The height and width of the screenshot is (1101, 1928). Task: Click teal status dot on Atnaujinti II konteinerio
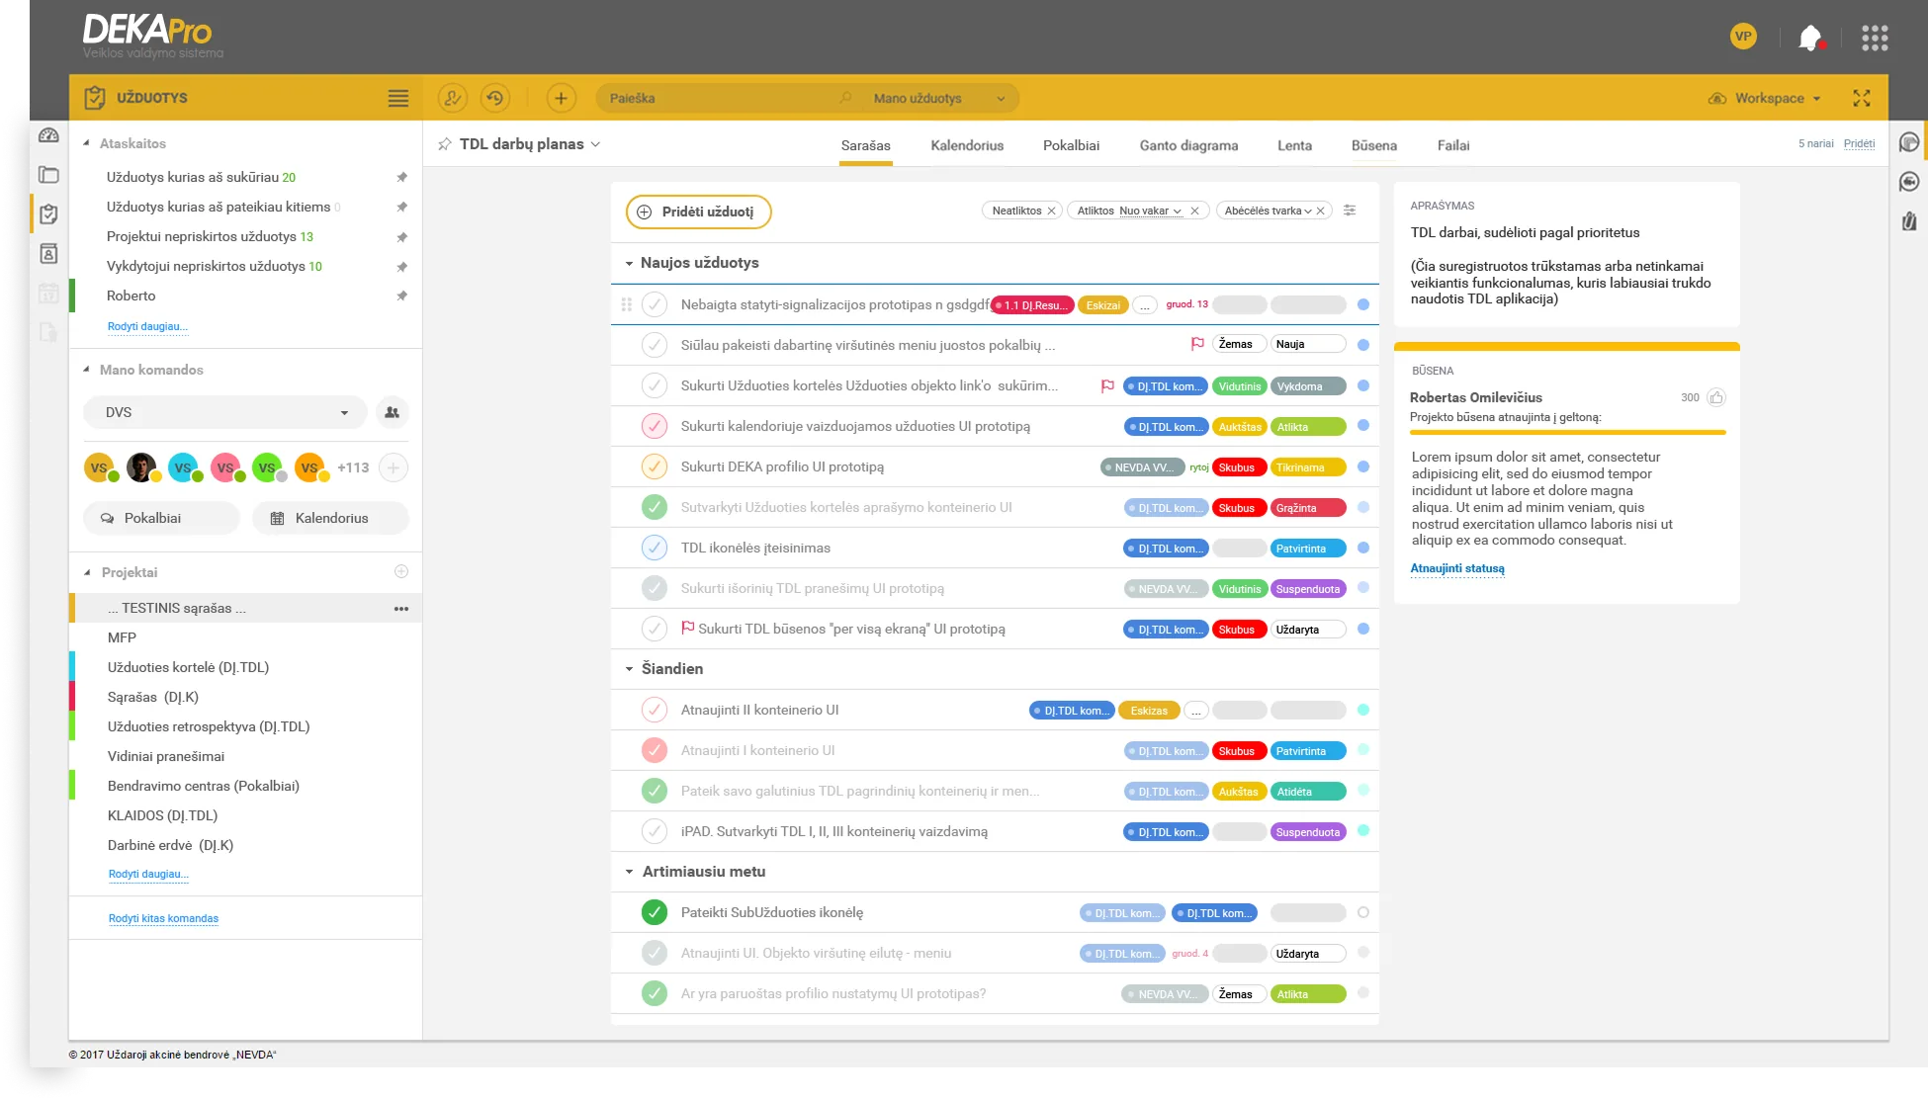tap(1363, 710)
